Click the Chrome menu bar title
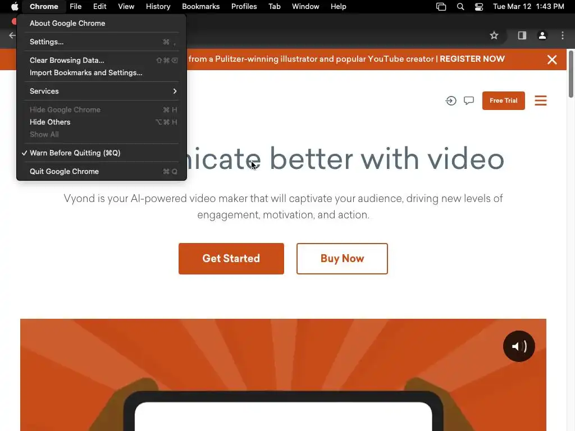The height and width of the screenshot is (431, 575). pyautogui.click(x=44, y=7)
